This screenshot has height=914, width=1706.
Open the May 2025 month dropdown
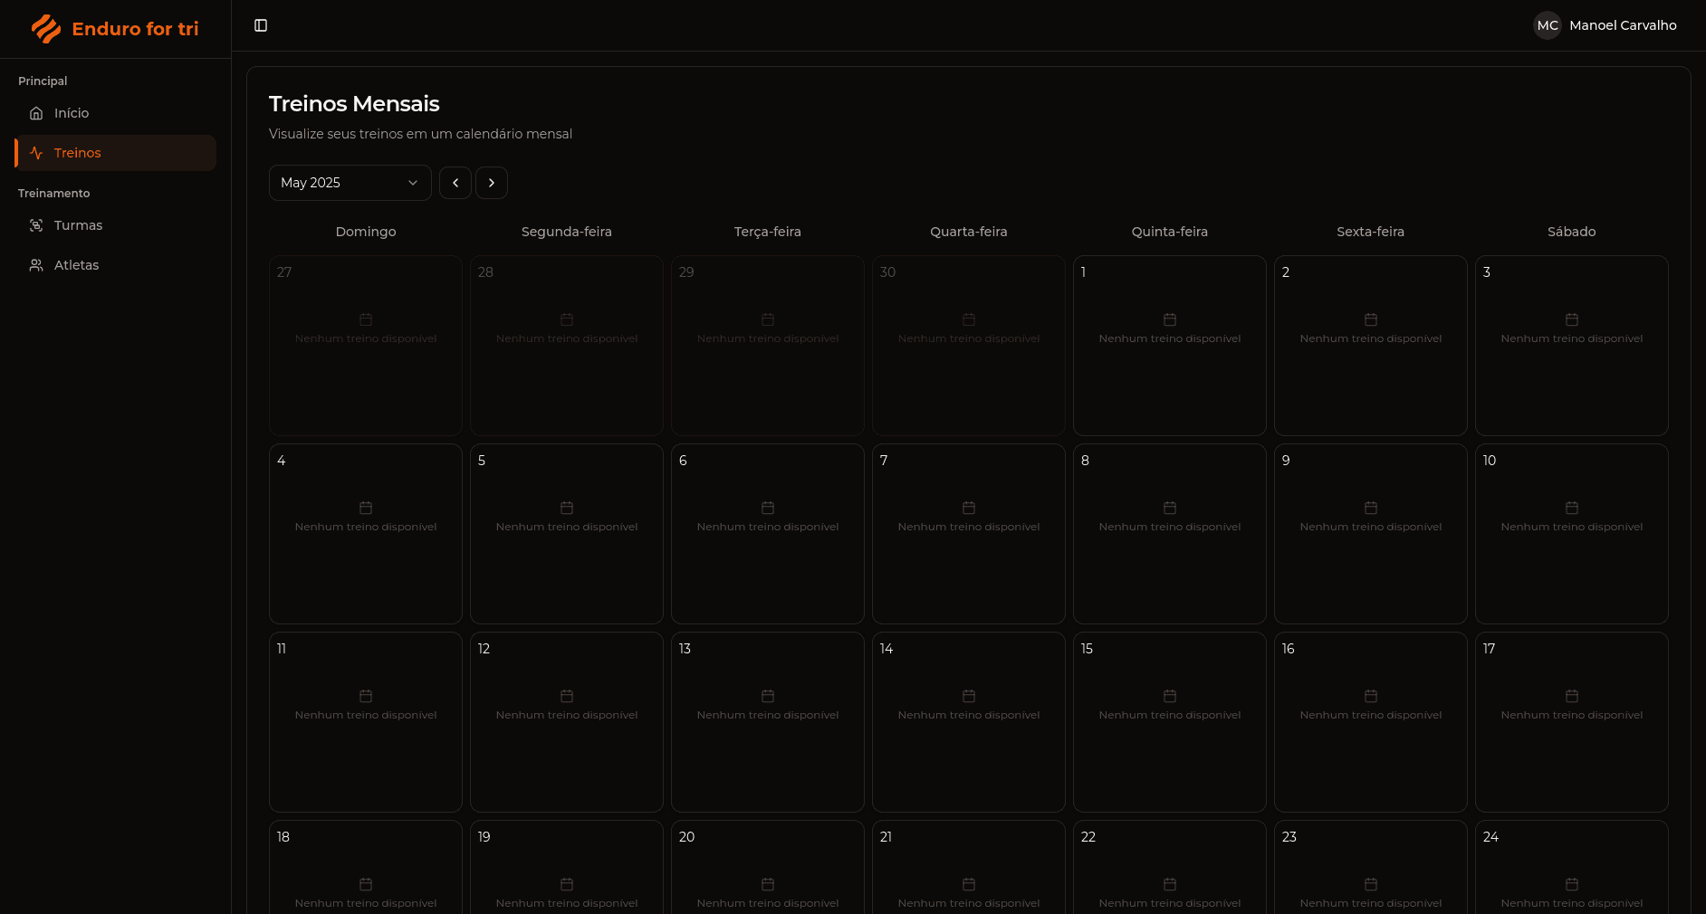click(350, 183)
